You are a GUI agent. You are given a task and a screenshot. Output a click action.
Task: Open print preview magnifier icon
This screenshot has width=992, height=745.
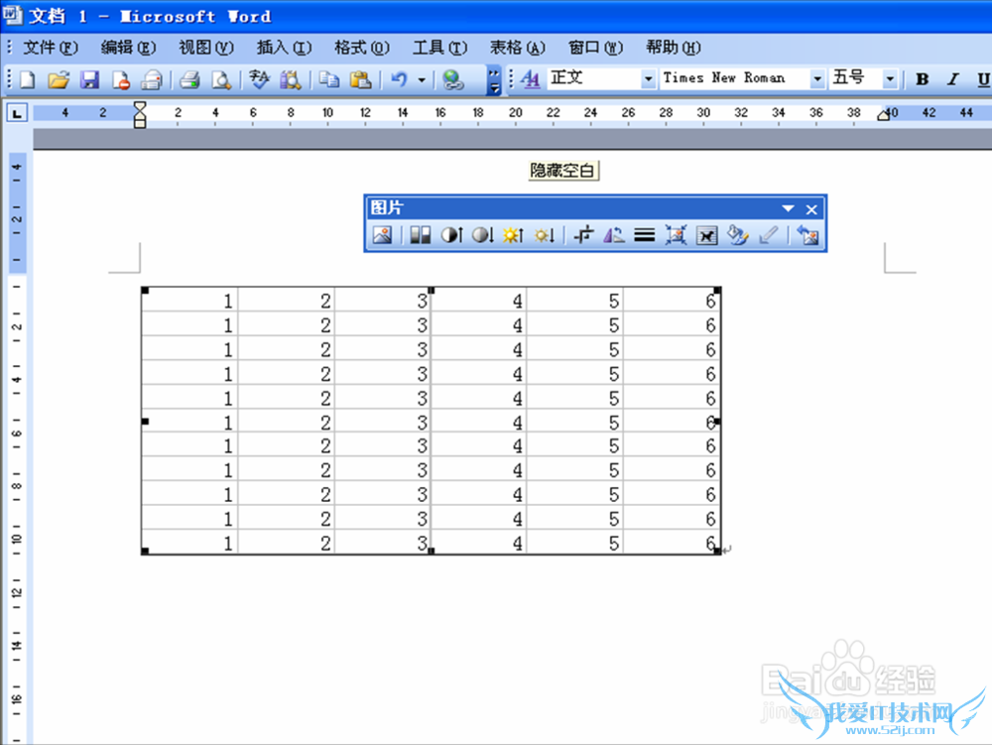[221, 79]
